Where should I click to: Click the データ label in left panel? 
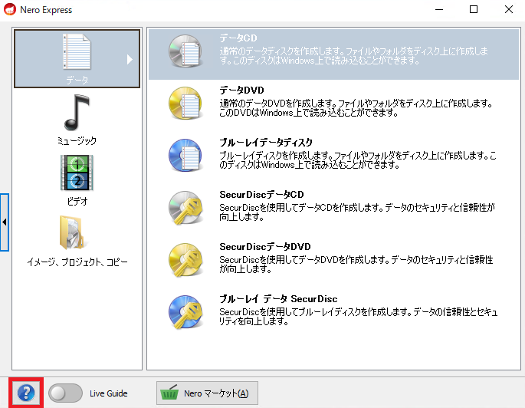coord(77,80)
